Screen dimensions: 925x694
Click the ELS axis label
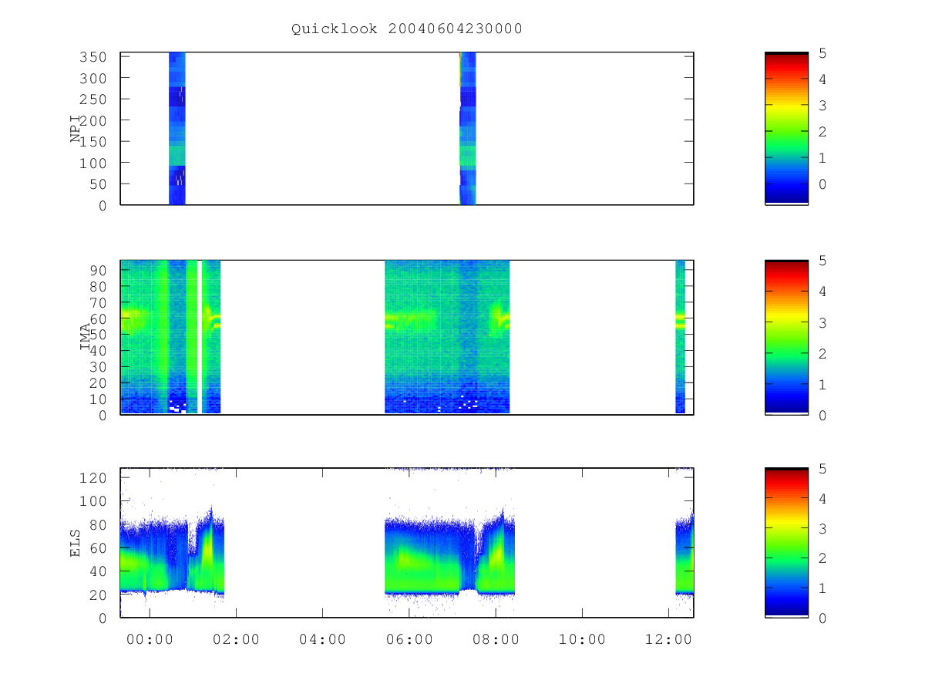(x=76, y=543)
